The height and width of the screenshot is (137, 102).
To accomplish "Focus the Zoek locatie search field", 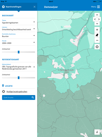I will [x=19, y=98].
